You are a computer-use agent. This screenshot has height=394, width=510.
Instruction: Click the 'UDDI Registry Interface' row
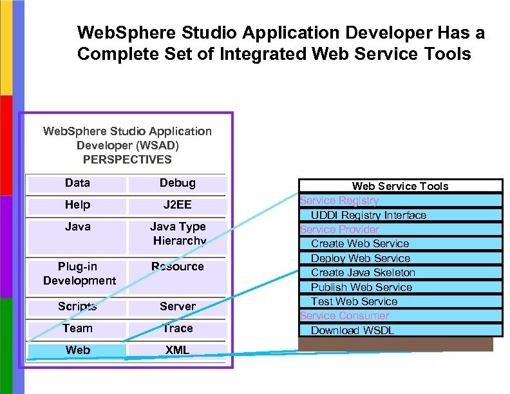click(401, 215)
